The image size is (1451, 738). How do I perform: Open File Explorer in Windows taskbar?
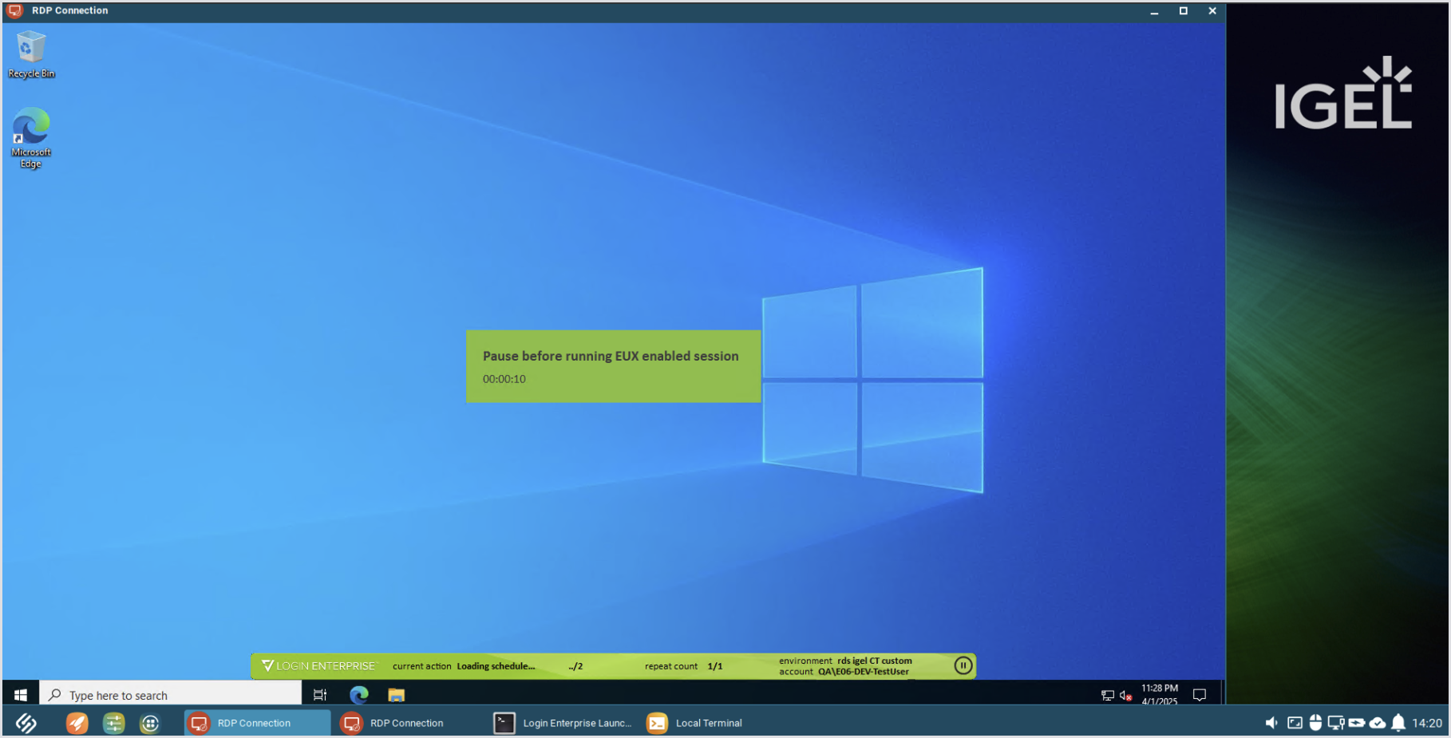coord(397,695)
